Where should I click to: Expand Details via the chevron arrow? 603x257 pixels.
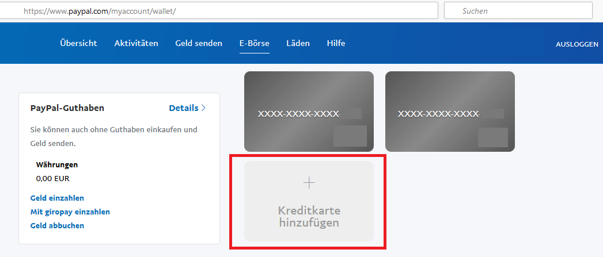(x=203, y=108)
